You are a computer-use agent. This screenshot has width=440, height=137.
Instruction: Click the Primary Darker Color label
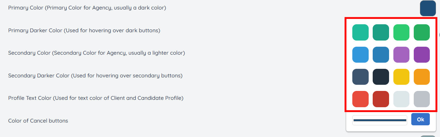pos(84,30)
